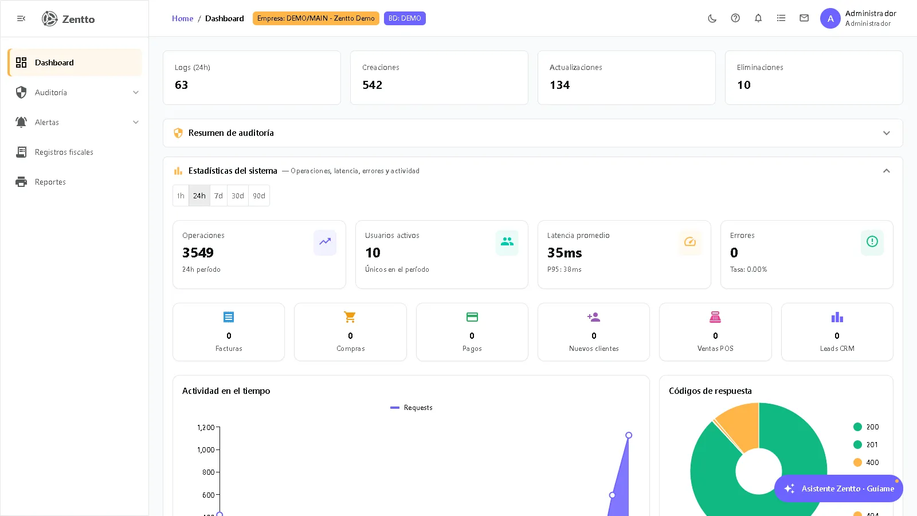Click the Operaciones trending-up icon

tap(325, 242)
